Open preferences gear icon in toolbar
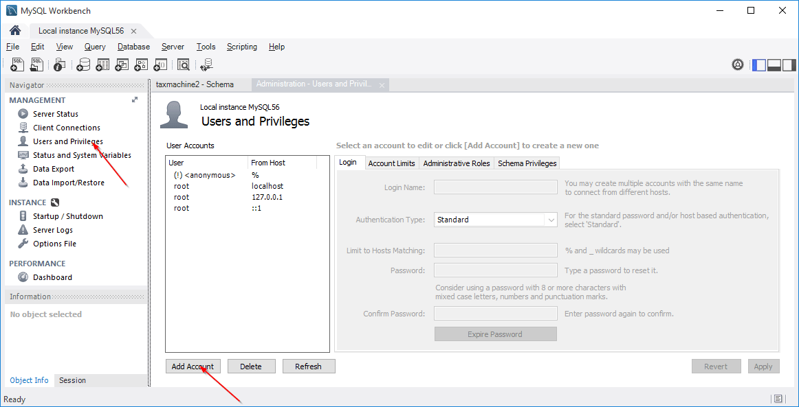Screen dimensions: 799x407 coord(738,65)
